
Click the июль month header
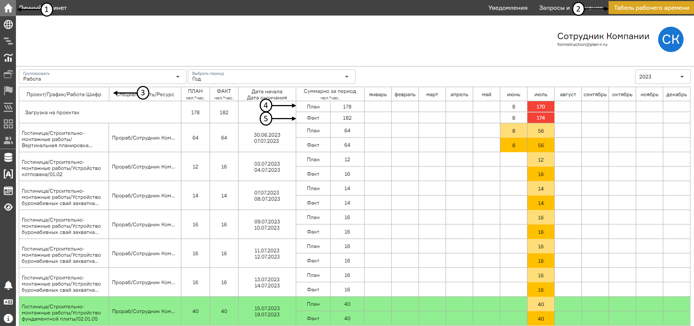coord(541,94)
